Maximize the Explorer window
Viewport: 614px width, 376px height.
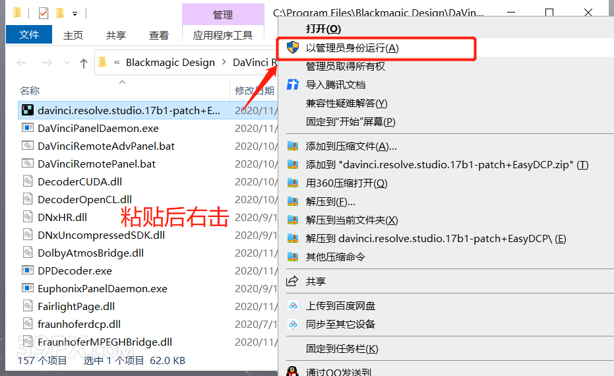tap(549, 13)
